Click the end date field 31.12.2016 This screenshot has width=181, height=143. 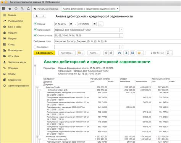coord(85,24)
